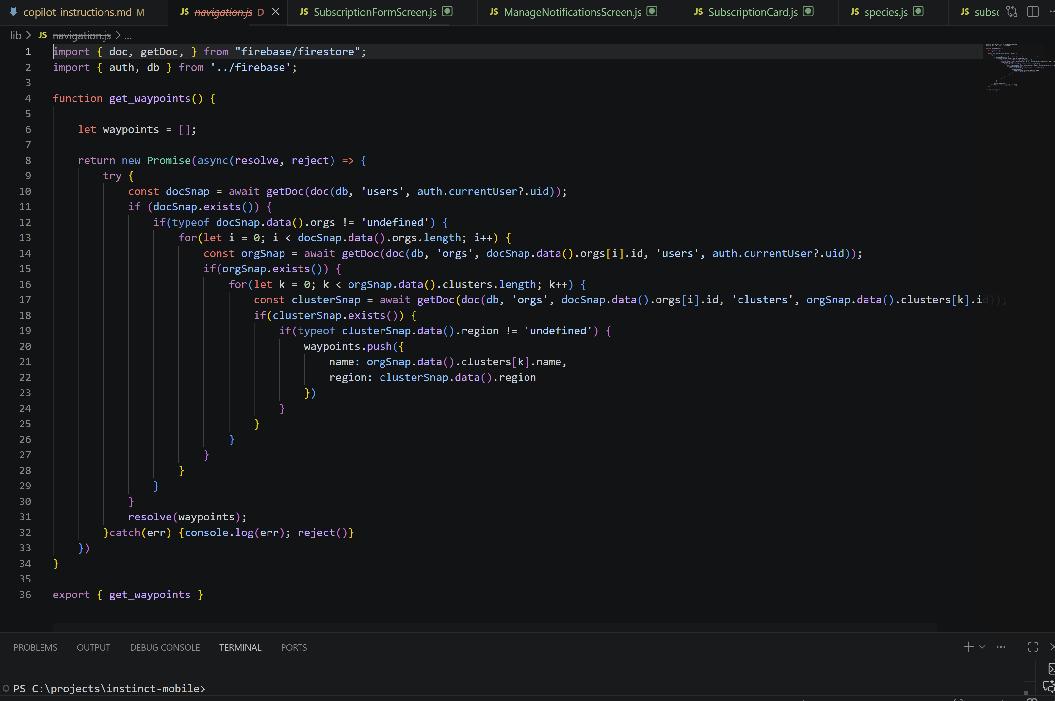
Task: Click Promise keyword on line 8
Action: tap(169, 160)
